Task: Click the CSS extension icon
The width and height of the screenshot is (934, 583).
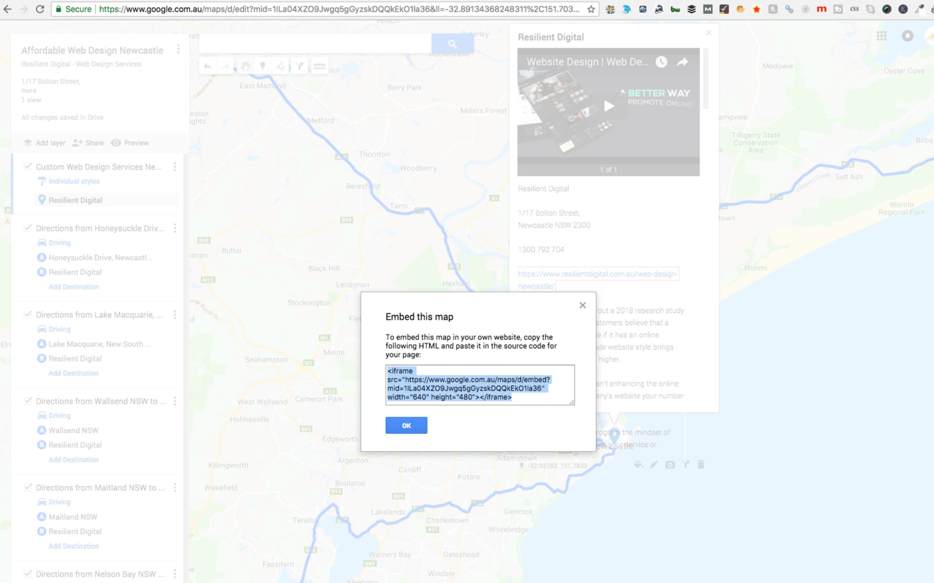Action: coord(854,9)
